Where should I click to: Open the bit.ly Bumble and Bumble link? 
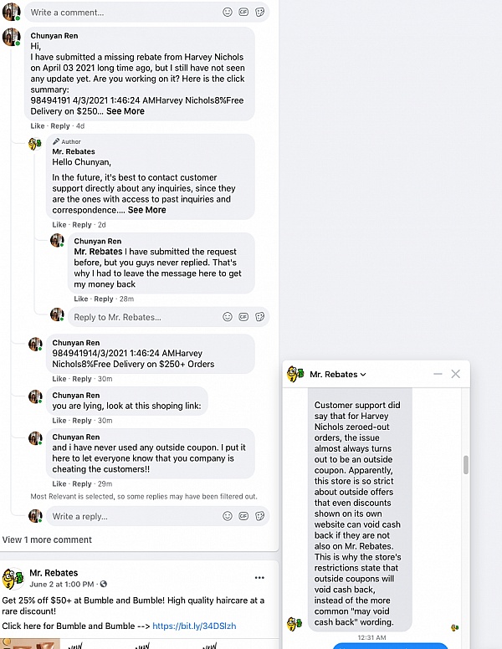click(194, 626)
